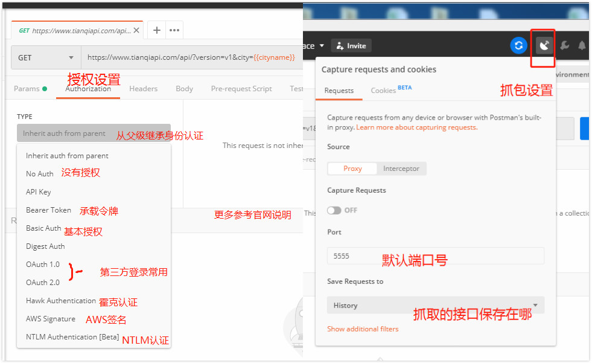Switch to the Authorization tab
Image resolution: width=592 pixels, height=363 pixels.
88,89
